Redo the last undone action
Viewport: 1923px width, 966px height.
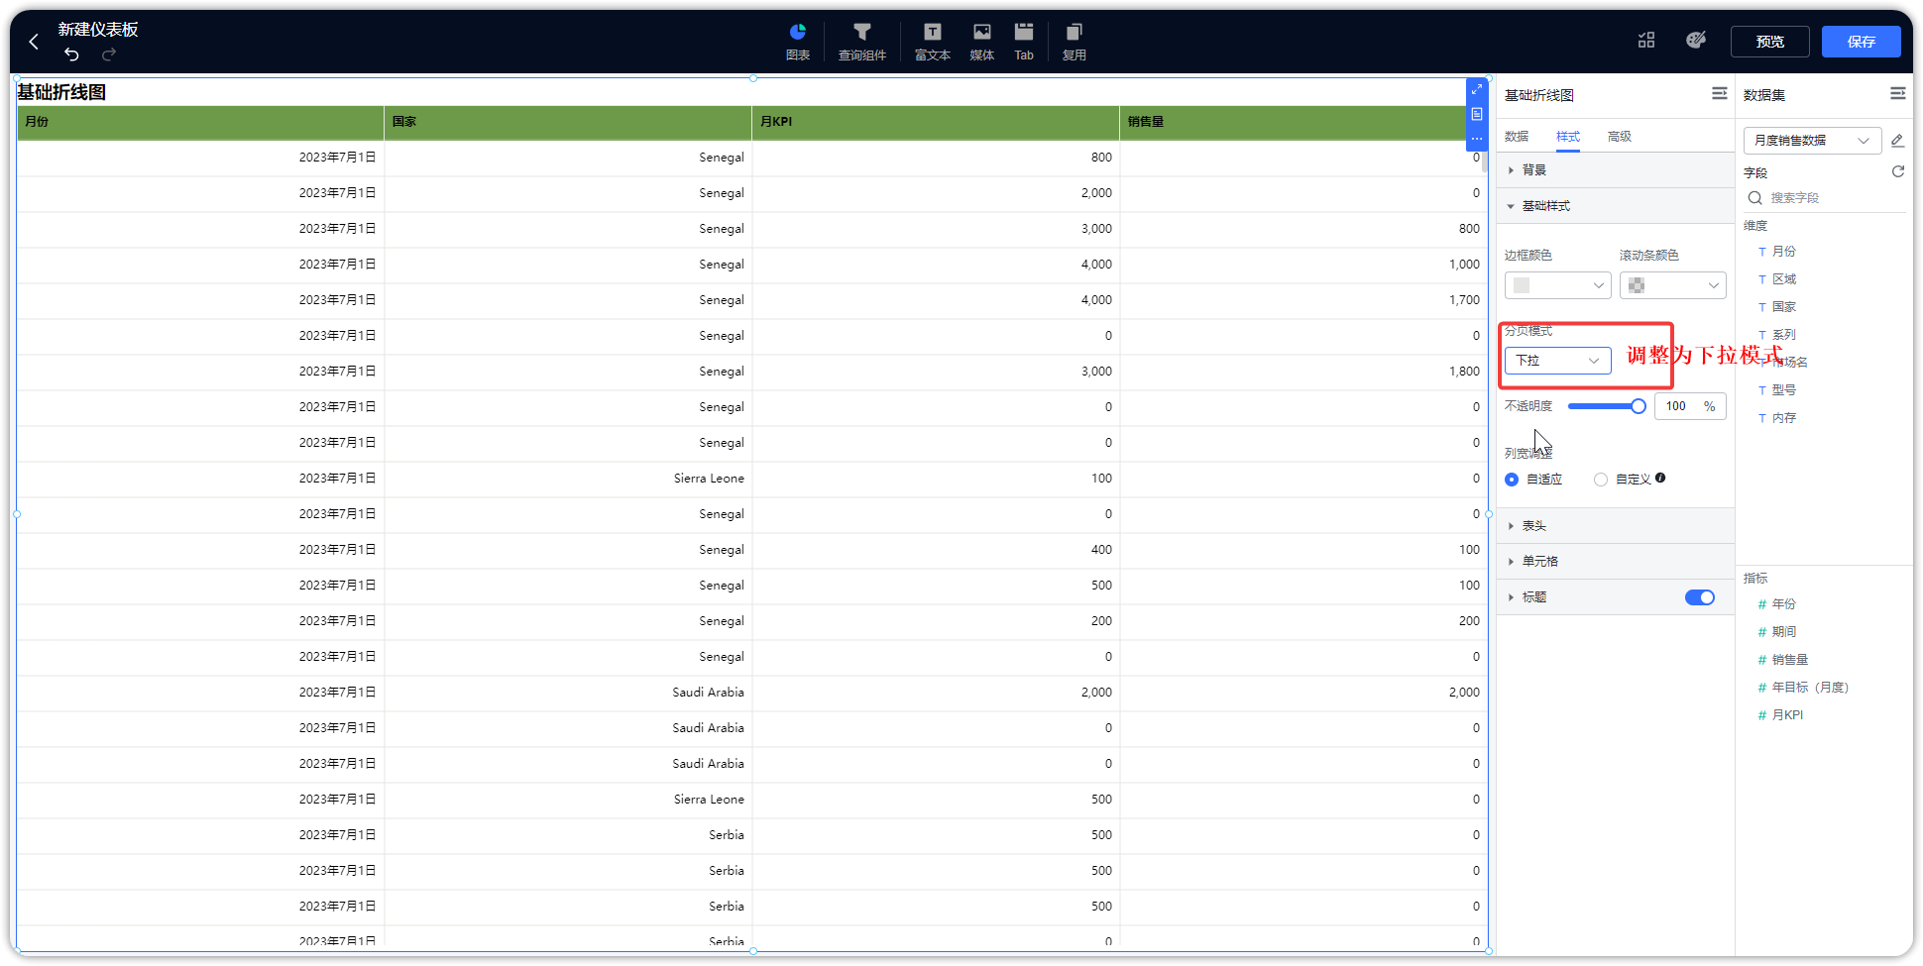[x=109, y=54]
